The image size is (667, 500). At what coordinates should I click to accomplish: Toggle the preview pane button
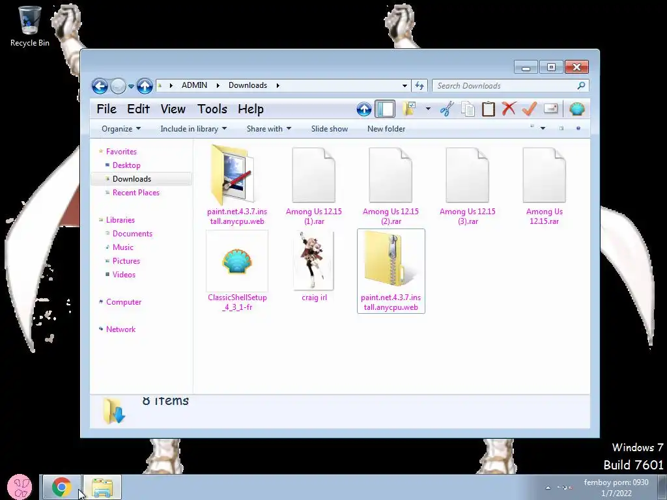click(x=561, y=128)
